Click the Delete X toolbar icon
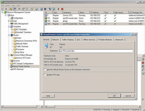 pyautogui.click(x=19, y=9)
